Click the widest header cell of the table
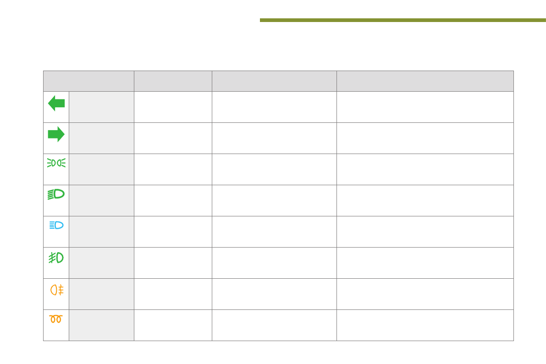This screenshot has height=364, width=546. 425,81
